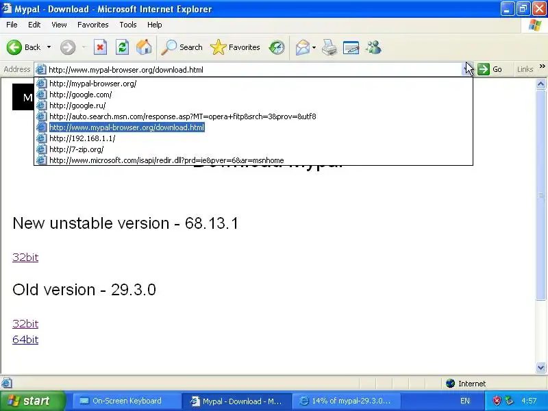Open the Edit menu

[34, 25]
